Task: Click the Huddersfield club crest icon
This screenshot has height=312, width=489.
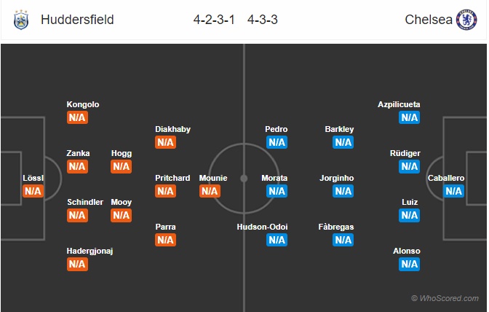Action: pyautogui.click(x=21, y=20)
